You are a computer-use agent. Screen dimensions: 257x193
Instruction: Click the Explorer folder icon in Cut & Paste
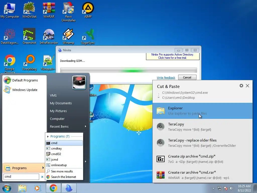point(161,111)
